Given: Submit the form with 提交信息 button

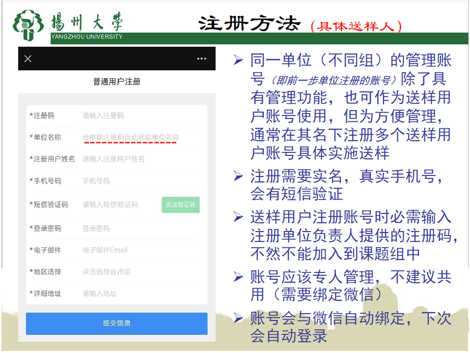Looking at the screenshot, I should (x=116, y=323).
